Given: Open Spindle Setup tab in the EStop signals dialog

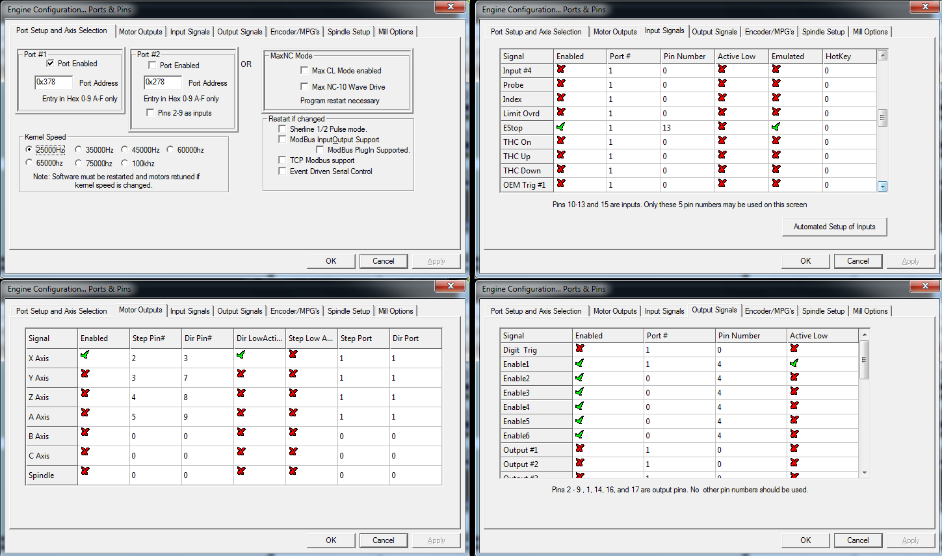Looking at the screenshot, I should pyautogui.click(x=822, y=32).
